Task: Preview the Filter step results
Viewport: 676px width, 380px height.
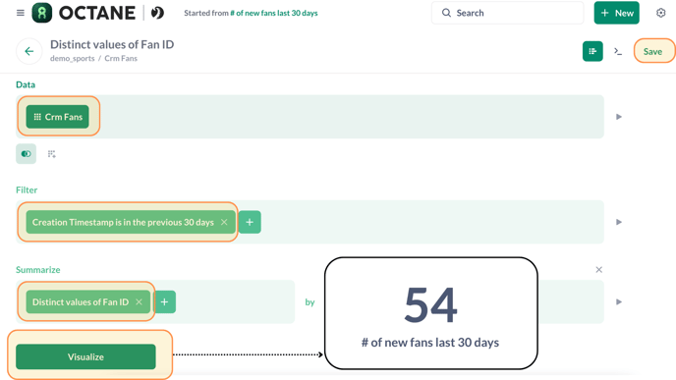Action: point(619,222)
